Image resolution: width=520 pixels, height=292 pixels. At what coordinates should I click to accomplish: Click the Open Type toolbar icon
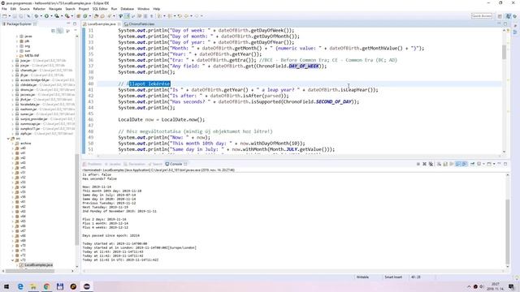(96, 16)
